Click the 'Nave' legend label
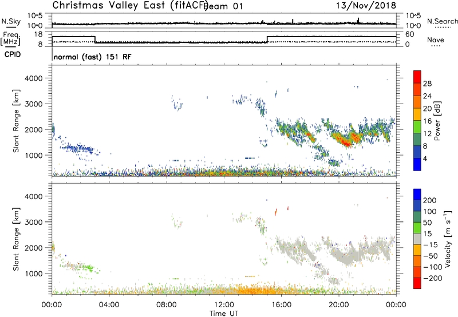 coord(435,40)
